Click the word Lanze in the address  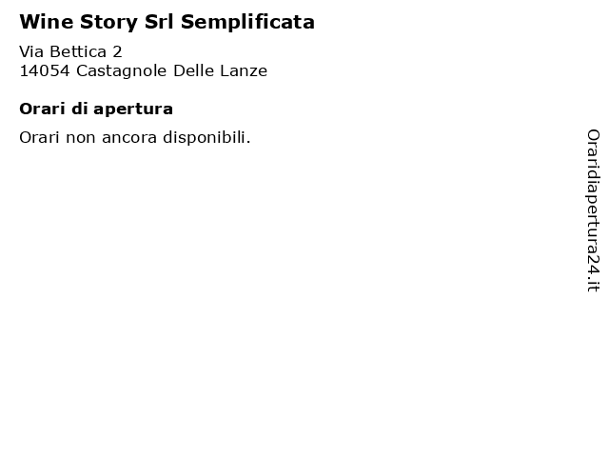pyautogui.click(x=244, y=71)
